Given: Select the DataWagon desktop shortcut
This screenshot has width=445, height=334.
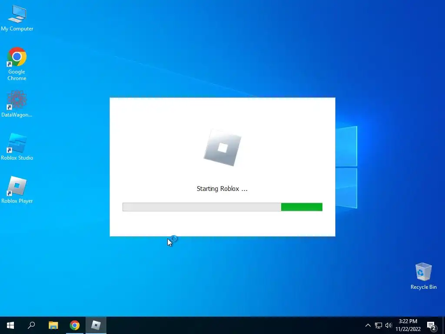Looking at the screenshot, I should pos(17,104).
